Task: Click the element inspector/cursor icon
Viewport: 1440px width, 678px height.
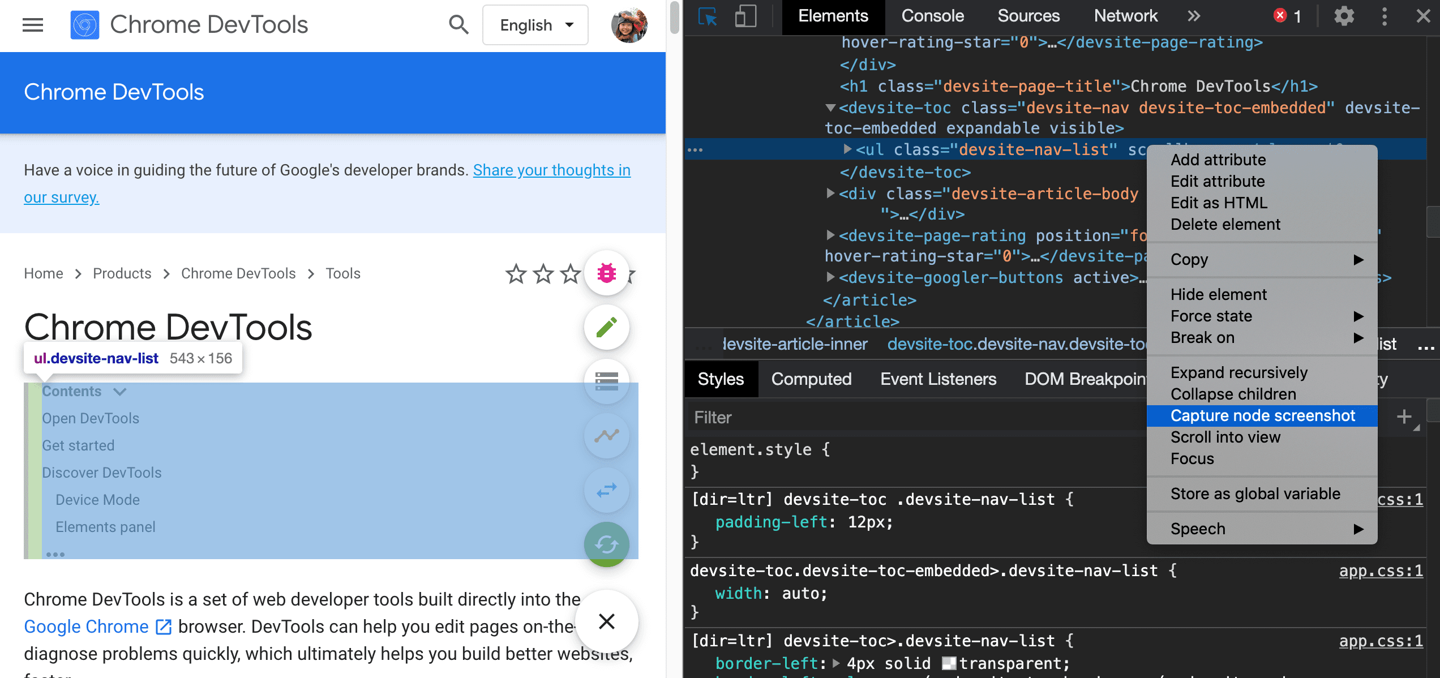Action: 707,16
